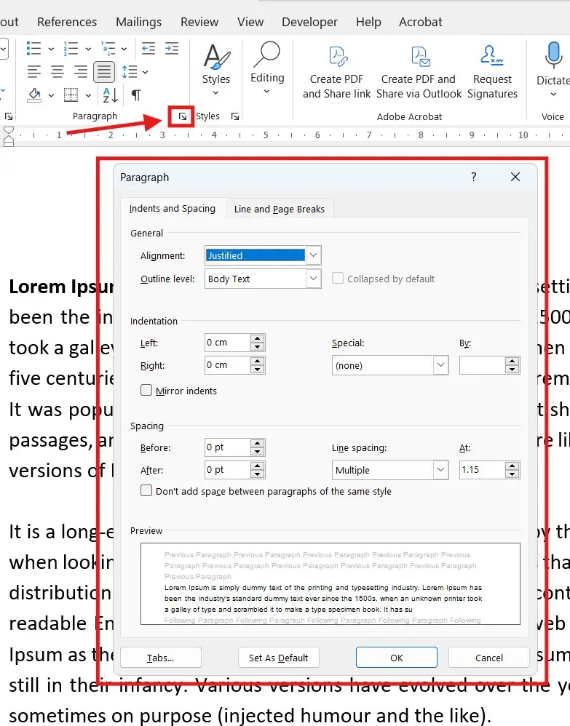Image resolution: width=570 pixels, height=726 pixels.
Task: Click Left indentation input field
Action: (228, 343)
